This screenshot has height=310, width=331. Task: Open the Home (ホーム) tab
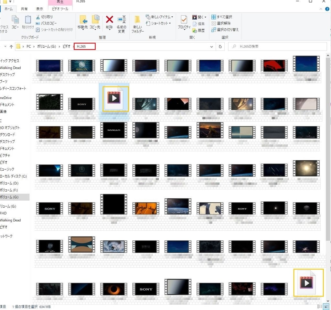pyautogui.click(x=8, y=9)
